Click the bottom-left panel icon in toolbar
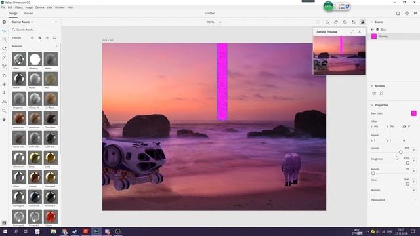The image size is (420, 236). [4, 223]
